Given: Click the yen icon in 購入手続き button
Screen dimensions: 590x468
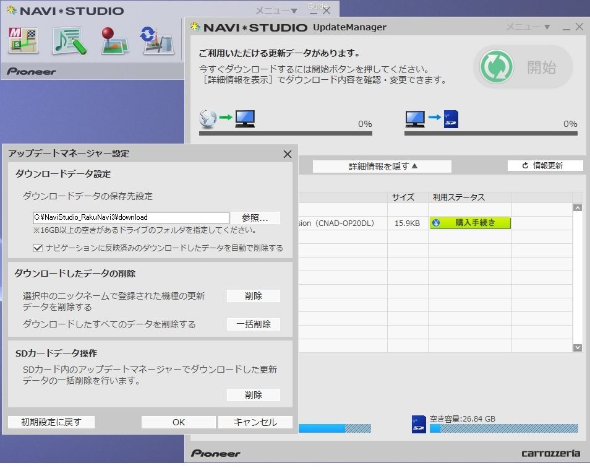Looking at the screenshot, I should (436, 223).
